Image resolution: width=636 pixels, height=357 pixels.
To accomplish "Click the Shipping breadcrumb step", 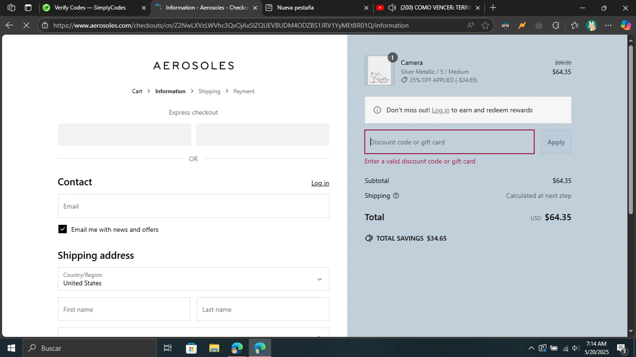I will click(x=209, y=91).
